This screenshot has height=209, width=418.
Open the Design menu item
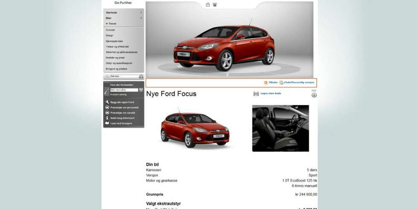(110, 35)
